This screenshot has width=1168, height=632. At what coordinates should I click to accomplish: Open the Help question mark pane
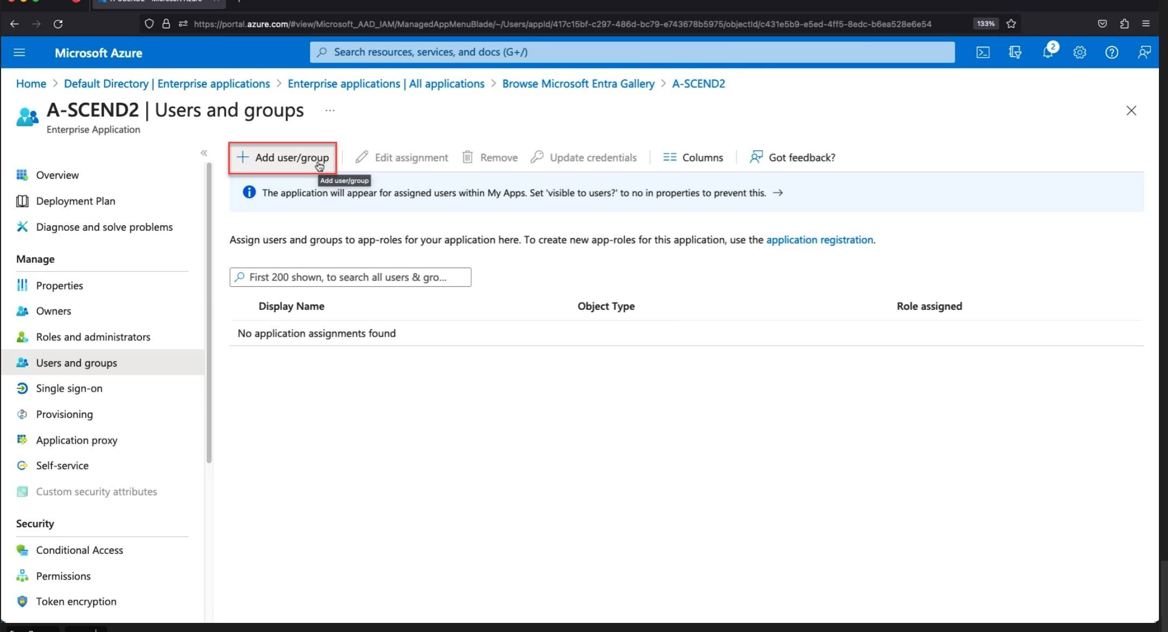[x=1112, y=52]
